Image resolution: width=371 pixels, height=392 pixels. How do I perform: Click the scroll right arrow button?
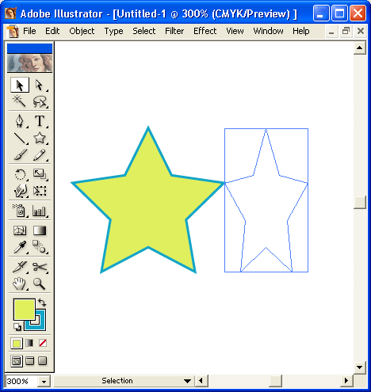pos(346,381)
